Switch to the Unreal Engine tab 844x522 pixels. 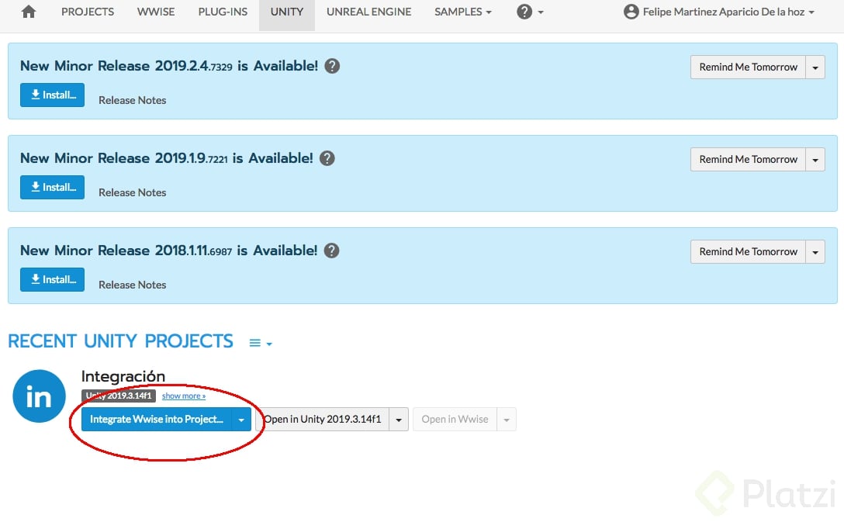(x=368, y=12)
